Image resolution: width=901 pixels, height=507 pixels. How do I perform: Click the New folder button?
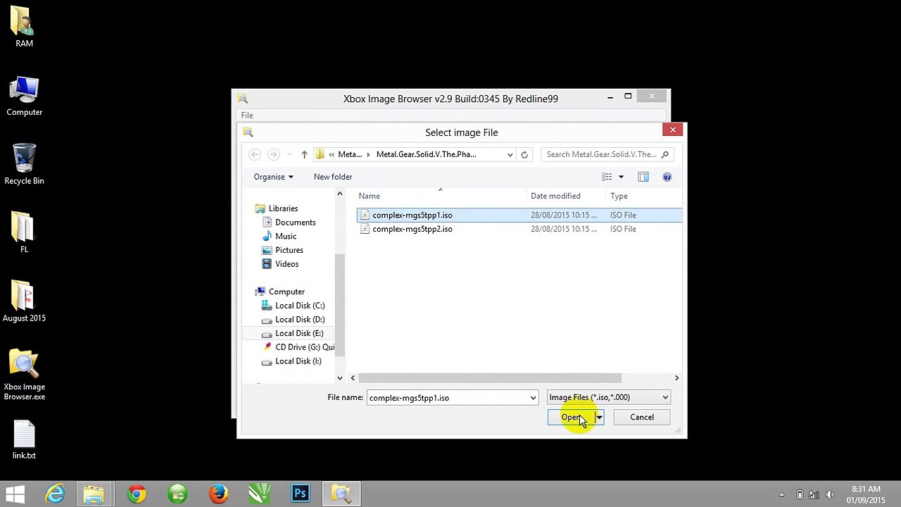[x=333, y=177]
